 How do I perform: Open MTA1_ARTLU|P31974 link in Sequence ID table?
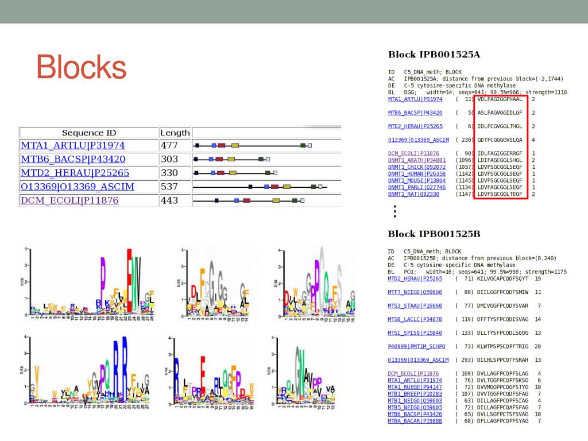click(x=73, y=145)
